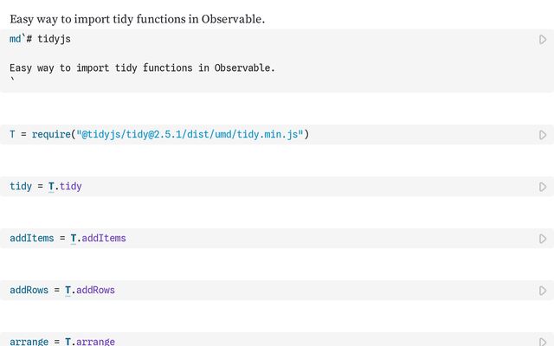Click the markdown body line in the editor
The width and height of the screenshot is (554, 346).
tap(142, 67)
